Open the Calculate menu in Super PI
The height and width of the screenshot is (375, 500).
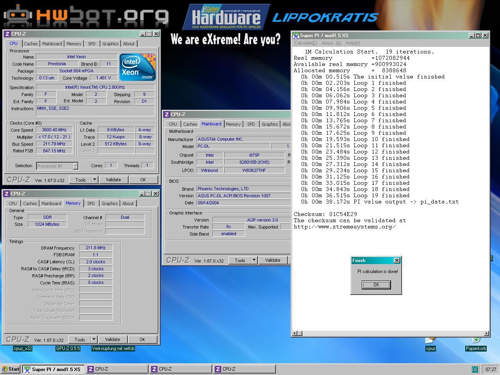(x=306, y=43)
